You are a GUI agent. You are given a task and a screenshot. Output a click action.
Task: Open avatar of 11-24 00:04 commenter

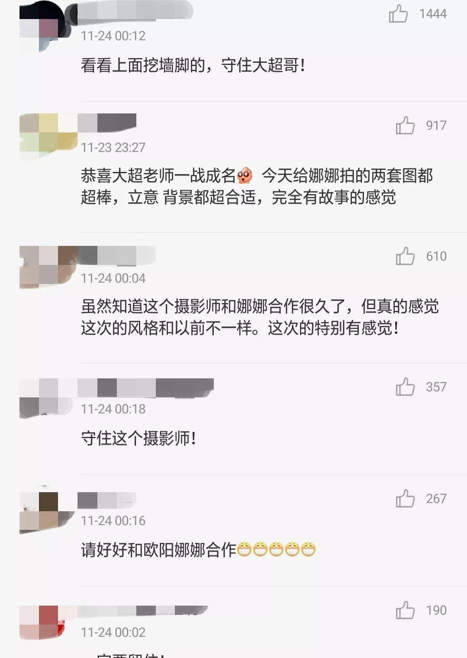[x=48, y=267]
